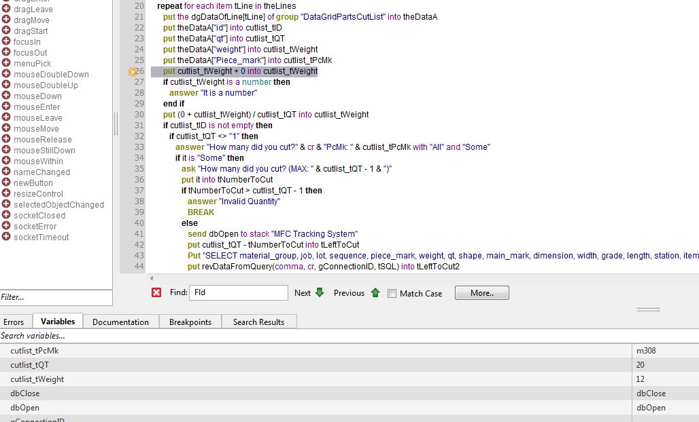Switch to the Errors tab
699x422 pixels.
pyautogui.click(x=14, y=322)
